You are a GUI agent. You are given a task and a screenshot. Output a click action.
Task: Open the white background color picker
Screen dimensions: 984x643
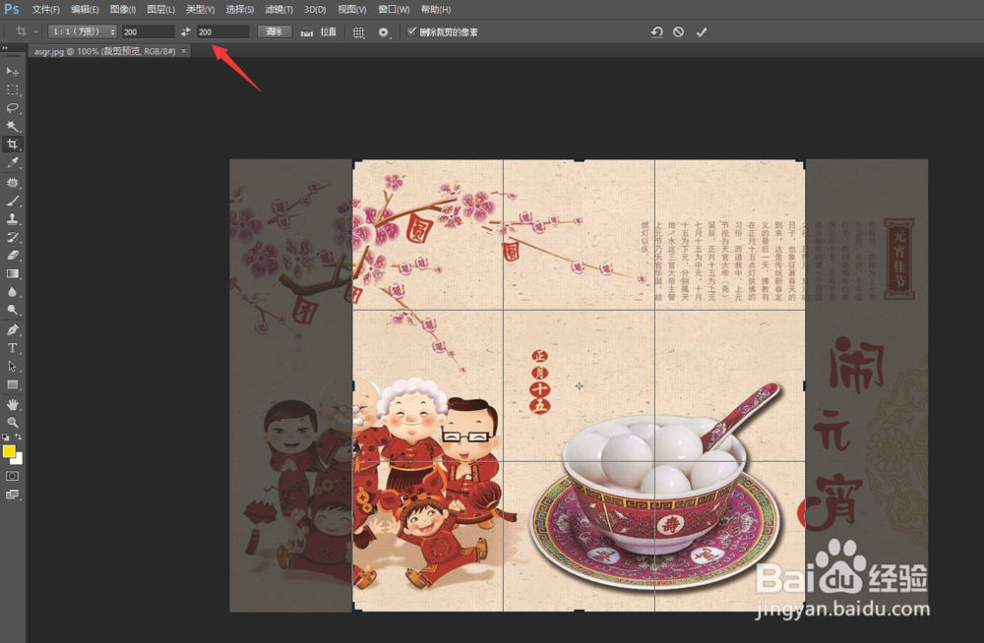coord(18,460)
